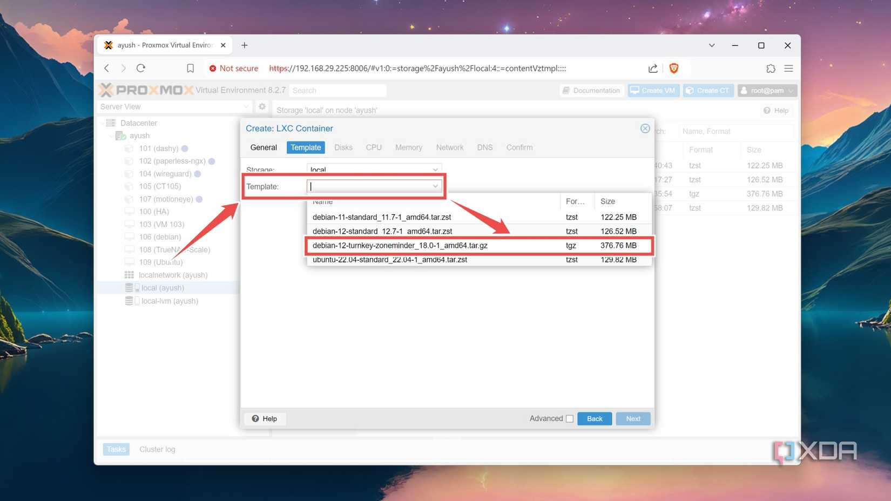Open the Tasks tab at bottom
Viewport: 891px width, 501px height.
click(116, 449)
